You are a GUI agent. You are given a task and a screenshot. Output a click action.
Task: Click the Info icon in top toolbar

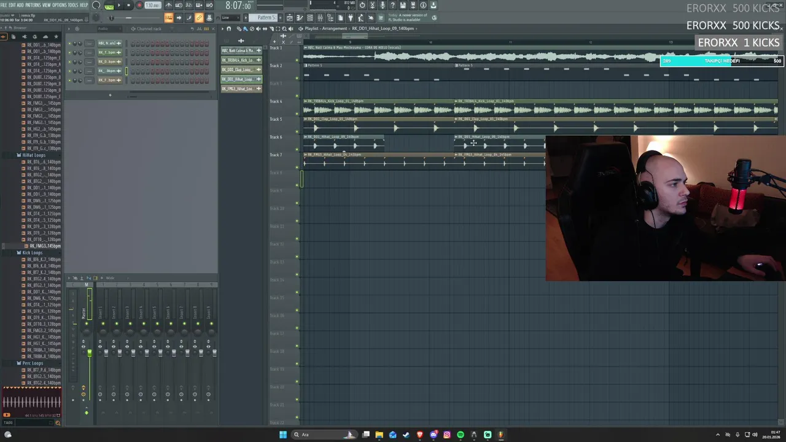pyautogui.click(x=423, y=6)
